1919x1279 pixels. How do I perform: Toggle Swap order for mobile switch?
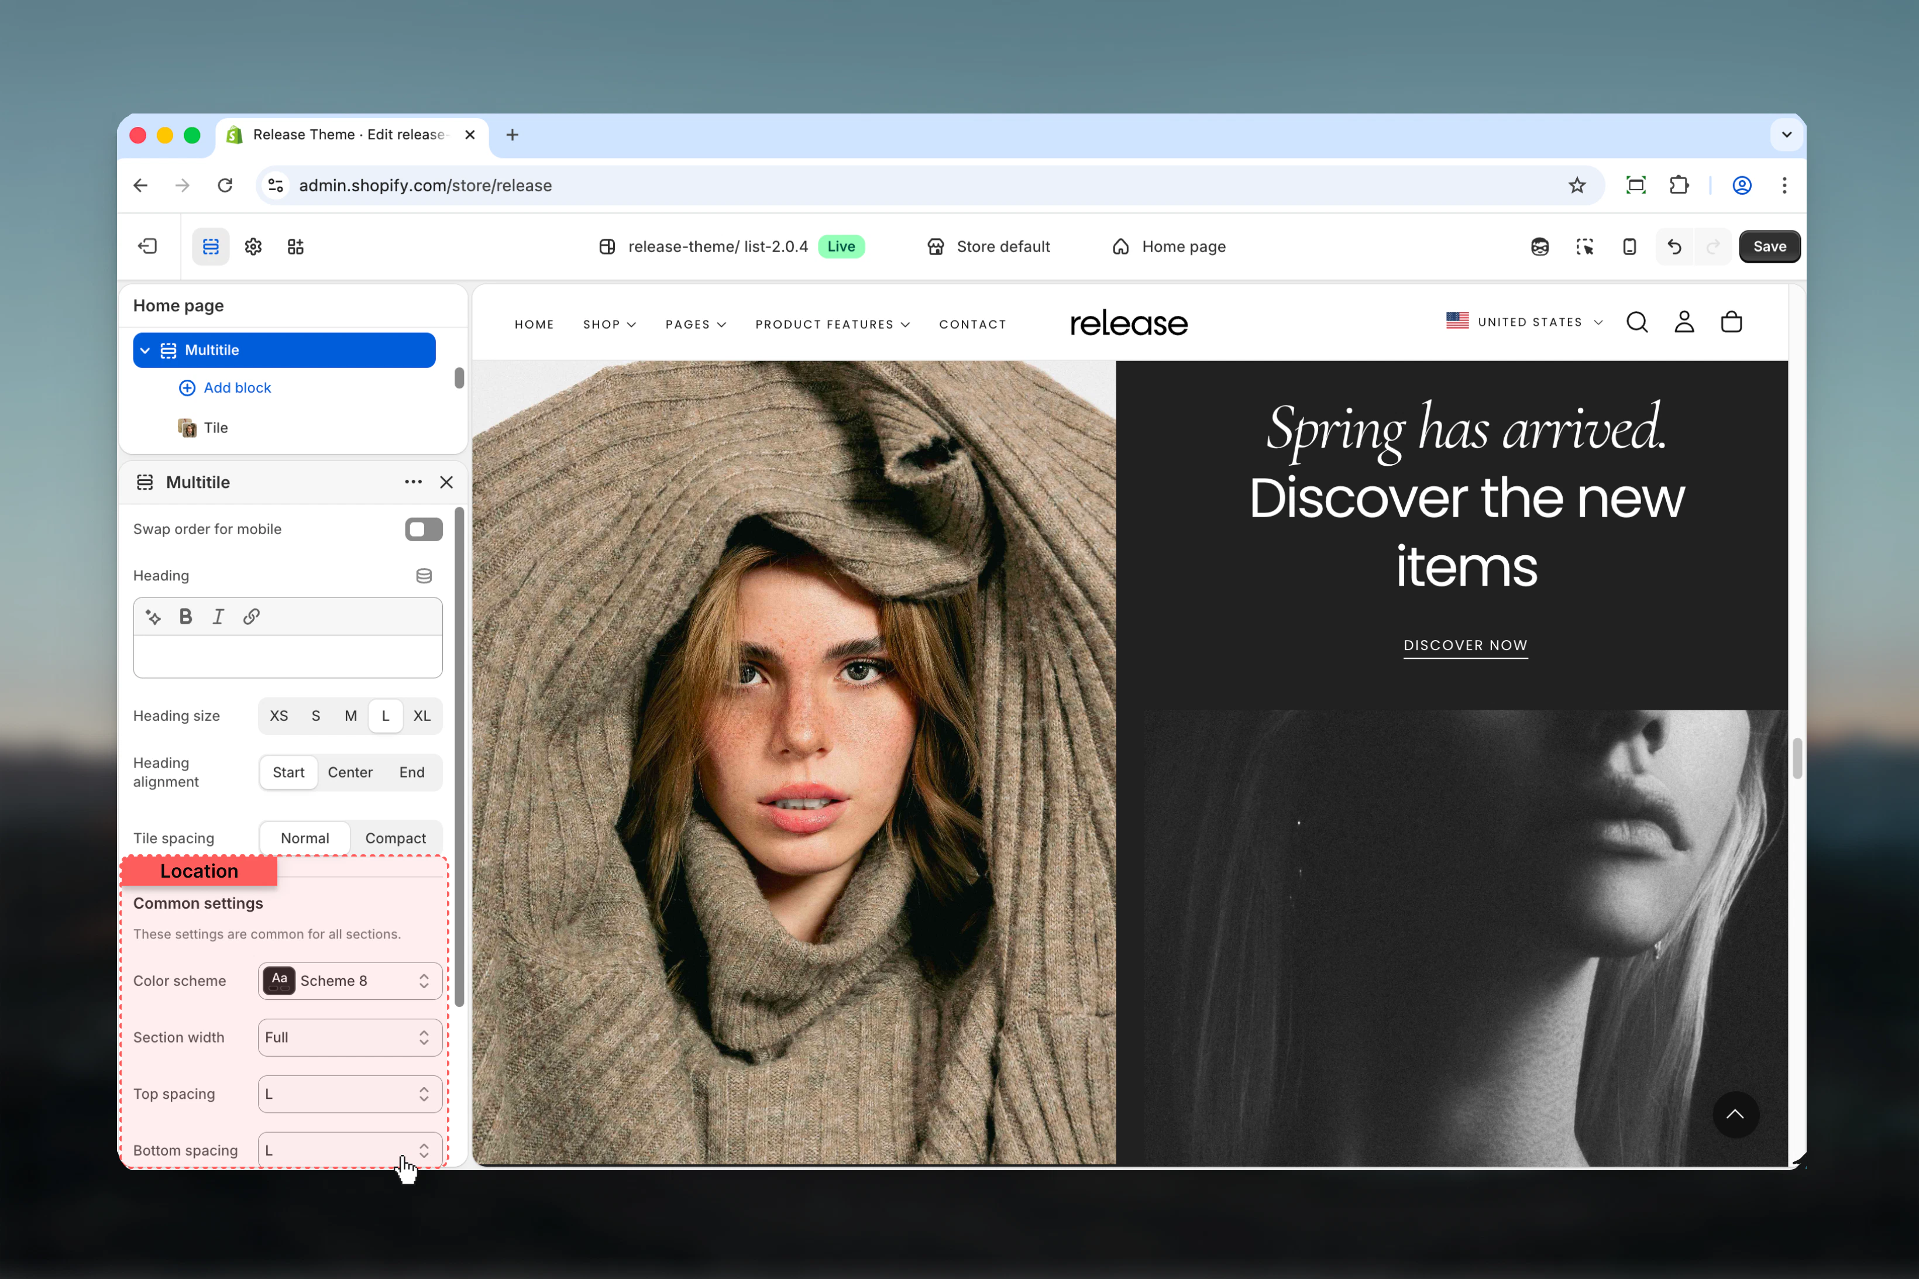pyautogui.click(x=424, y=530)
